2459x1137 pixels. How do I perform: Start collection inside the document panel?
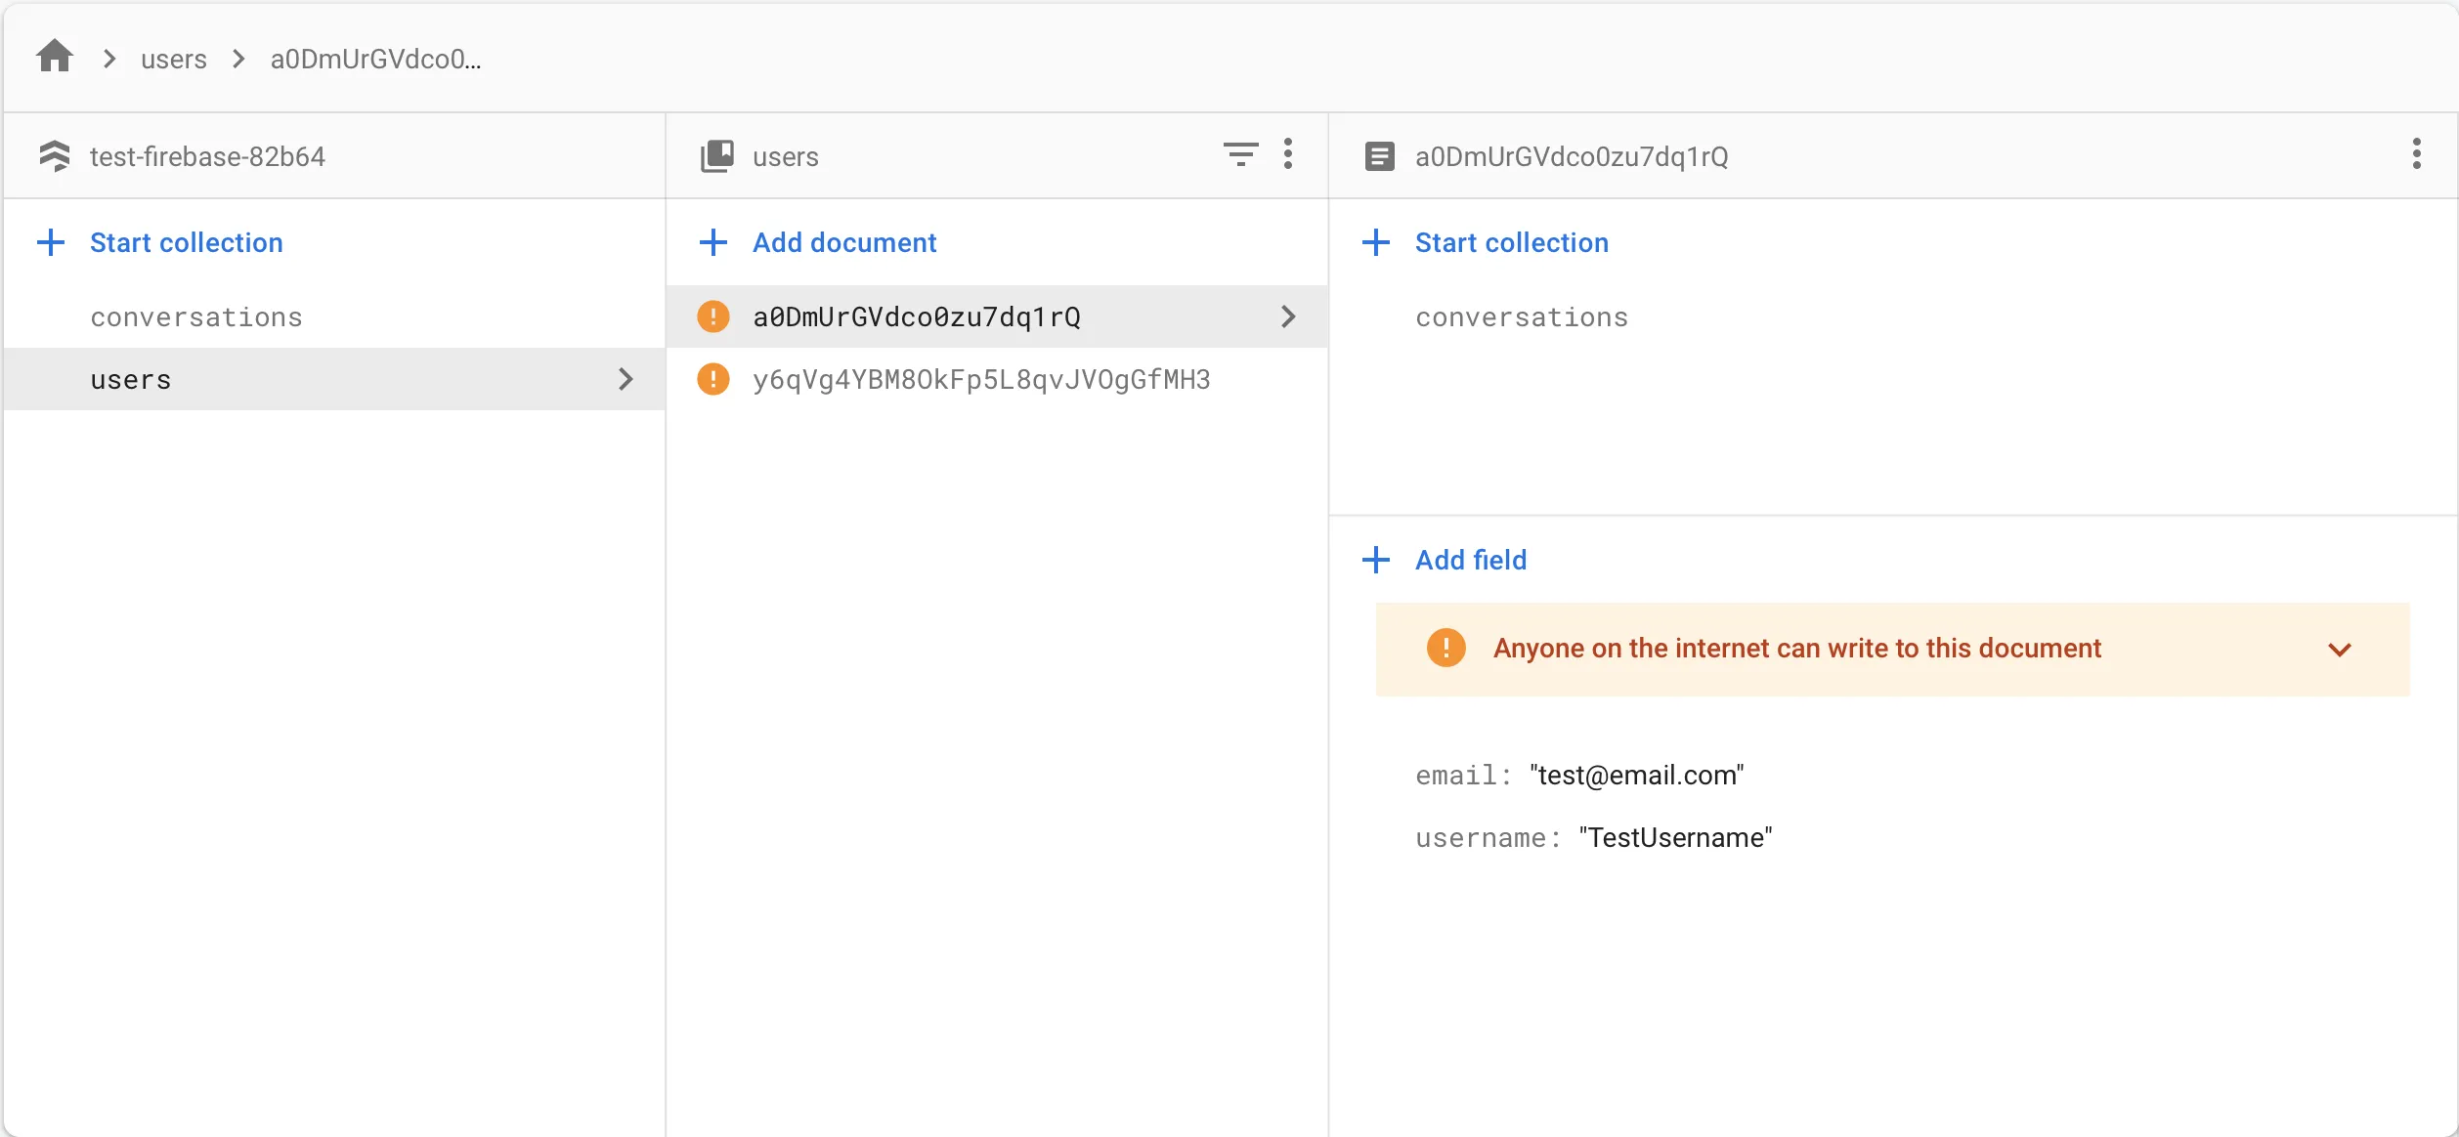tap(1511, 242)
